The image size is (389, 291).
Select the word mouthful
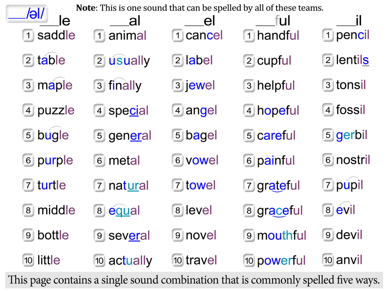[282, 236]
